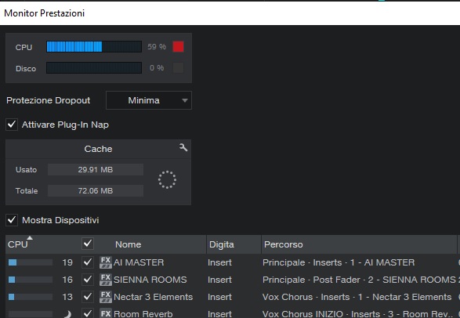Image resolution: width=460 pixels, height=318 pixels.
Task: Click the Vox Chorus Inserts Nectar path
Action: click(x=357, y=297)
